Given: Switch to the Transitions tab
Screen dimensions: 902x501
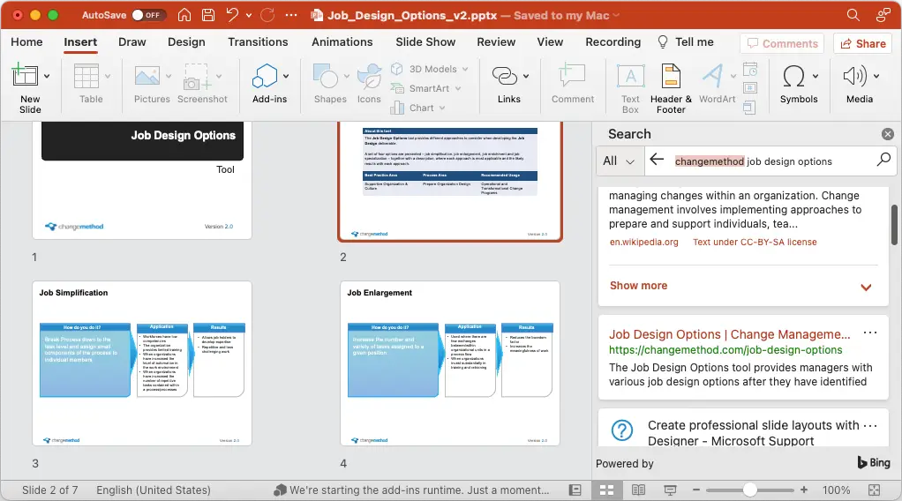Looking at the screenshot, I should (x=258, y=42).
